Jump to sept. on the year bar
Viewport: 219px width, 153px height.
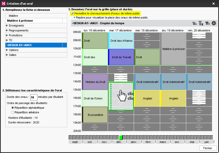tap(75, 142)
